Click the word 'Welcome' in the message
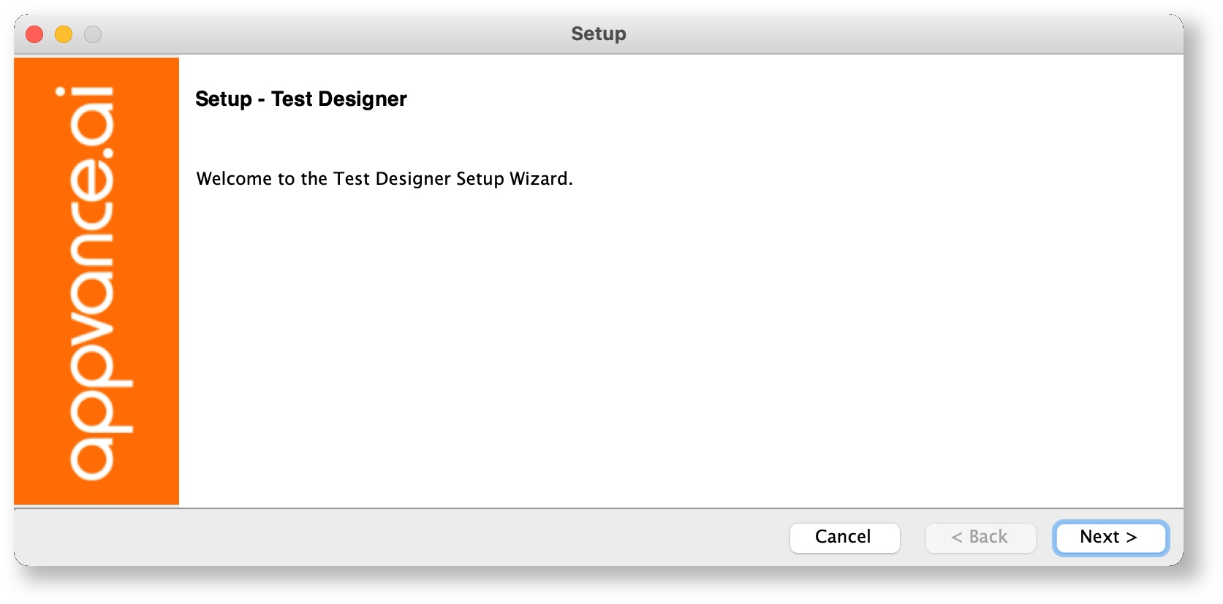This screenshot has height=604, width=1223. tap(234, 179)
